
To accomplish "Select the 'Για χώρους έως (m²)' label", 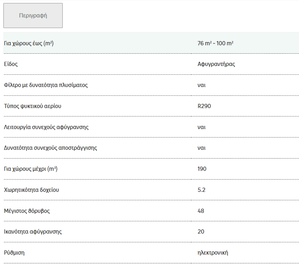I will point(29,43).
